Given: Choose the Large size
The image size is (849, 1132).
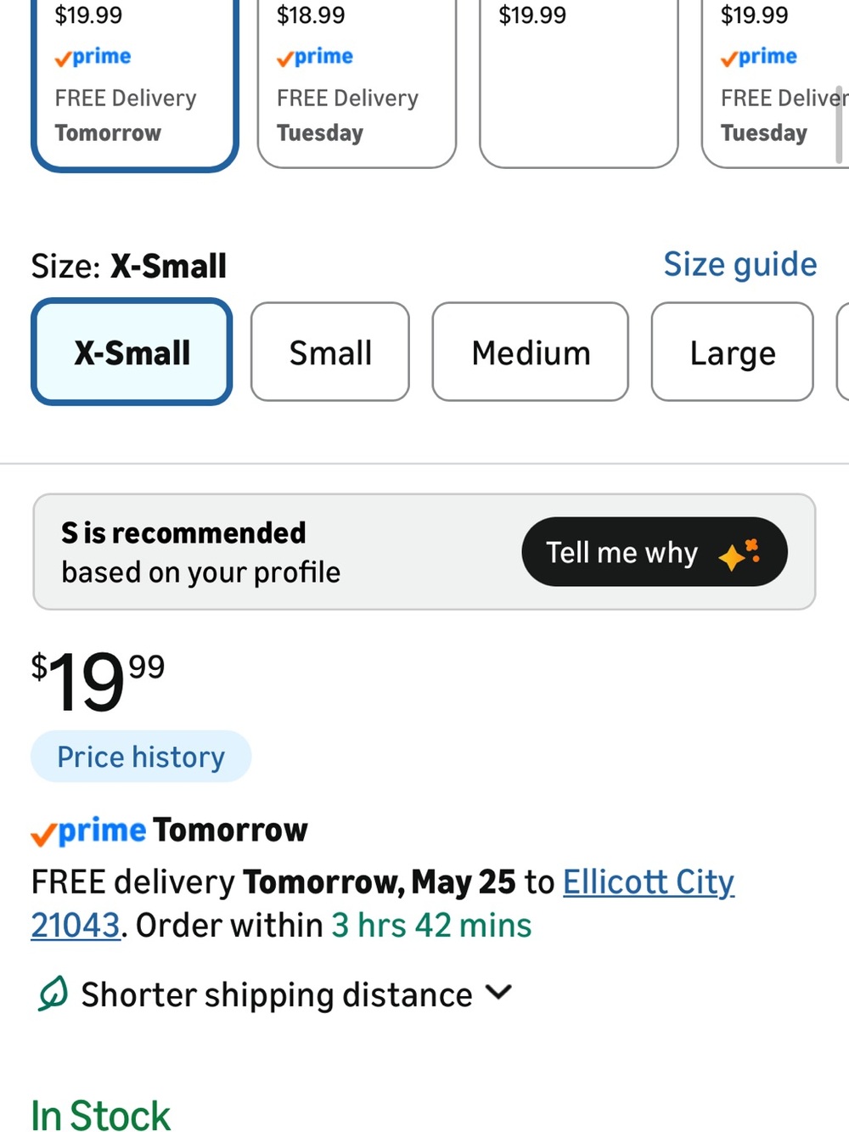Looking at the screenshot, I should (x=732, y=352).
